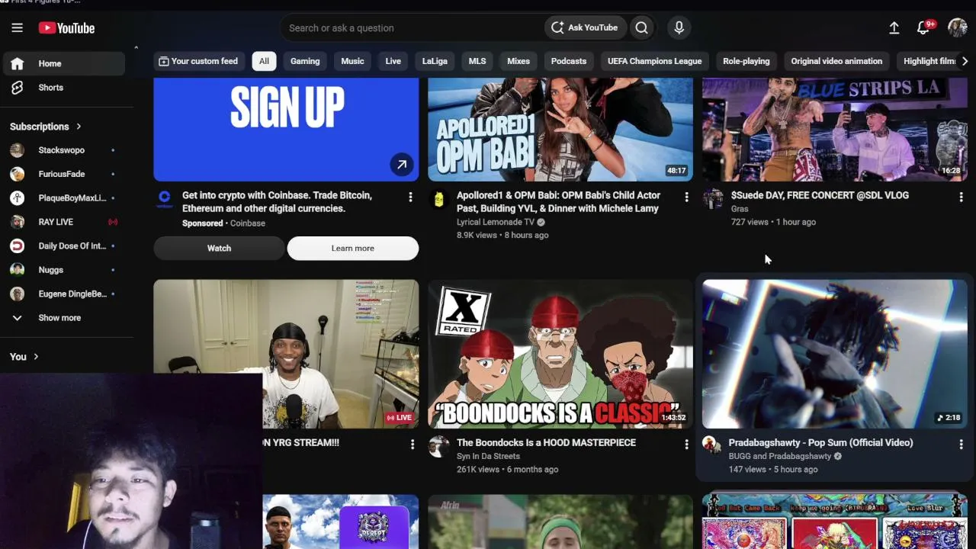Click Learn more on Coinbase ad
This screenshot has width=976, height=549.
click(x=353, y=249)
